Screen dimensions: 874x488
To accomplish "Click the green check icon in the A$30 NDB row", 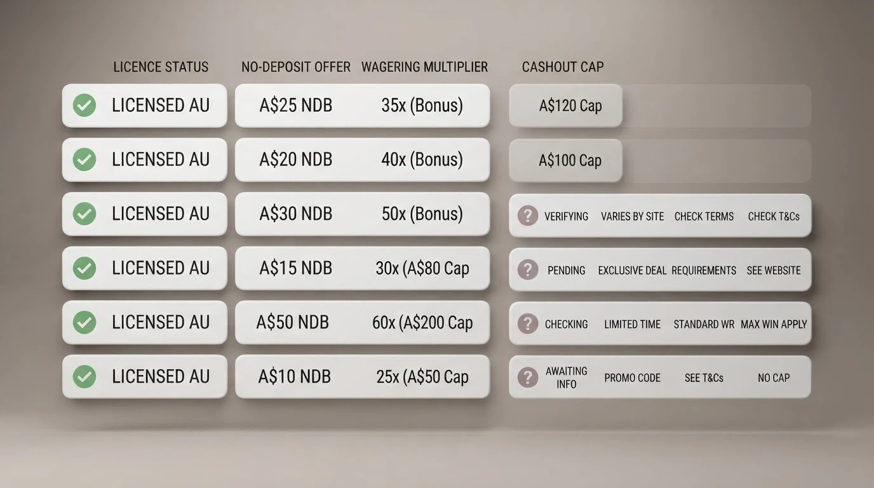I will coord(84,214).
